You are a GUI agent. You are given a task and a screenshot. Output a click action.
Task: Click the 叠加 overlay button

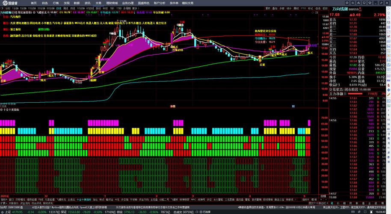275,9
